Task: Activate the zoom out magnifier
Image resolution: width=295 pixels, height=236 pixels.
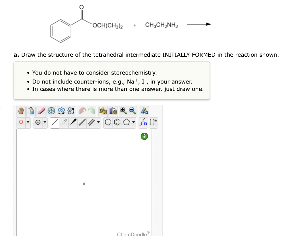Action: pos(133,111)
